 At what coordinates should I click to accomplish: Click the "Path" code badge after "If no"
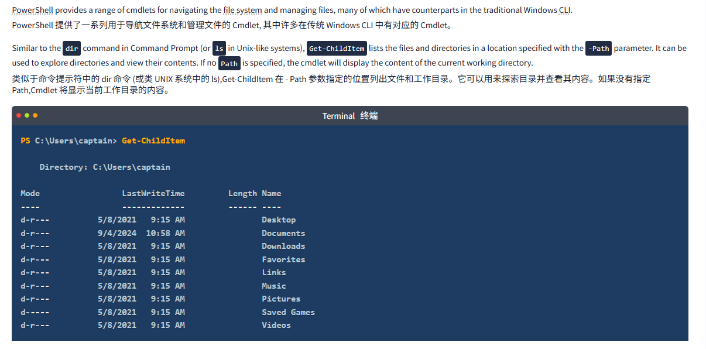click(229, 63)
